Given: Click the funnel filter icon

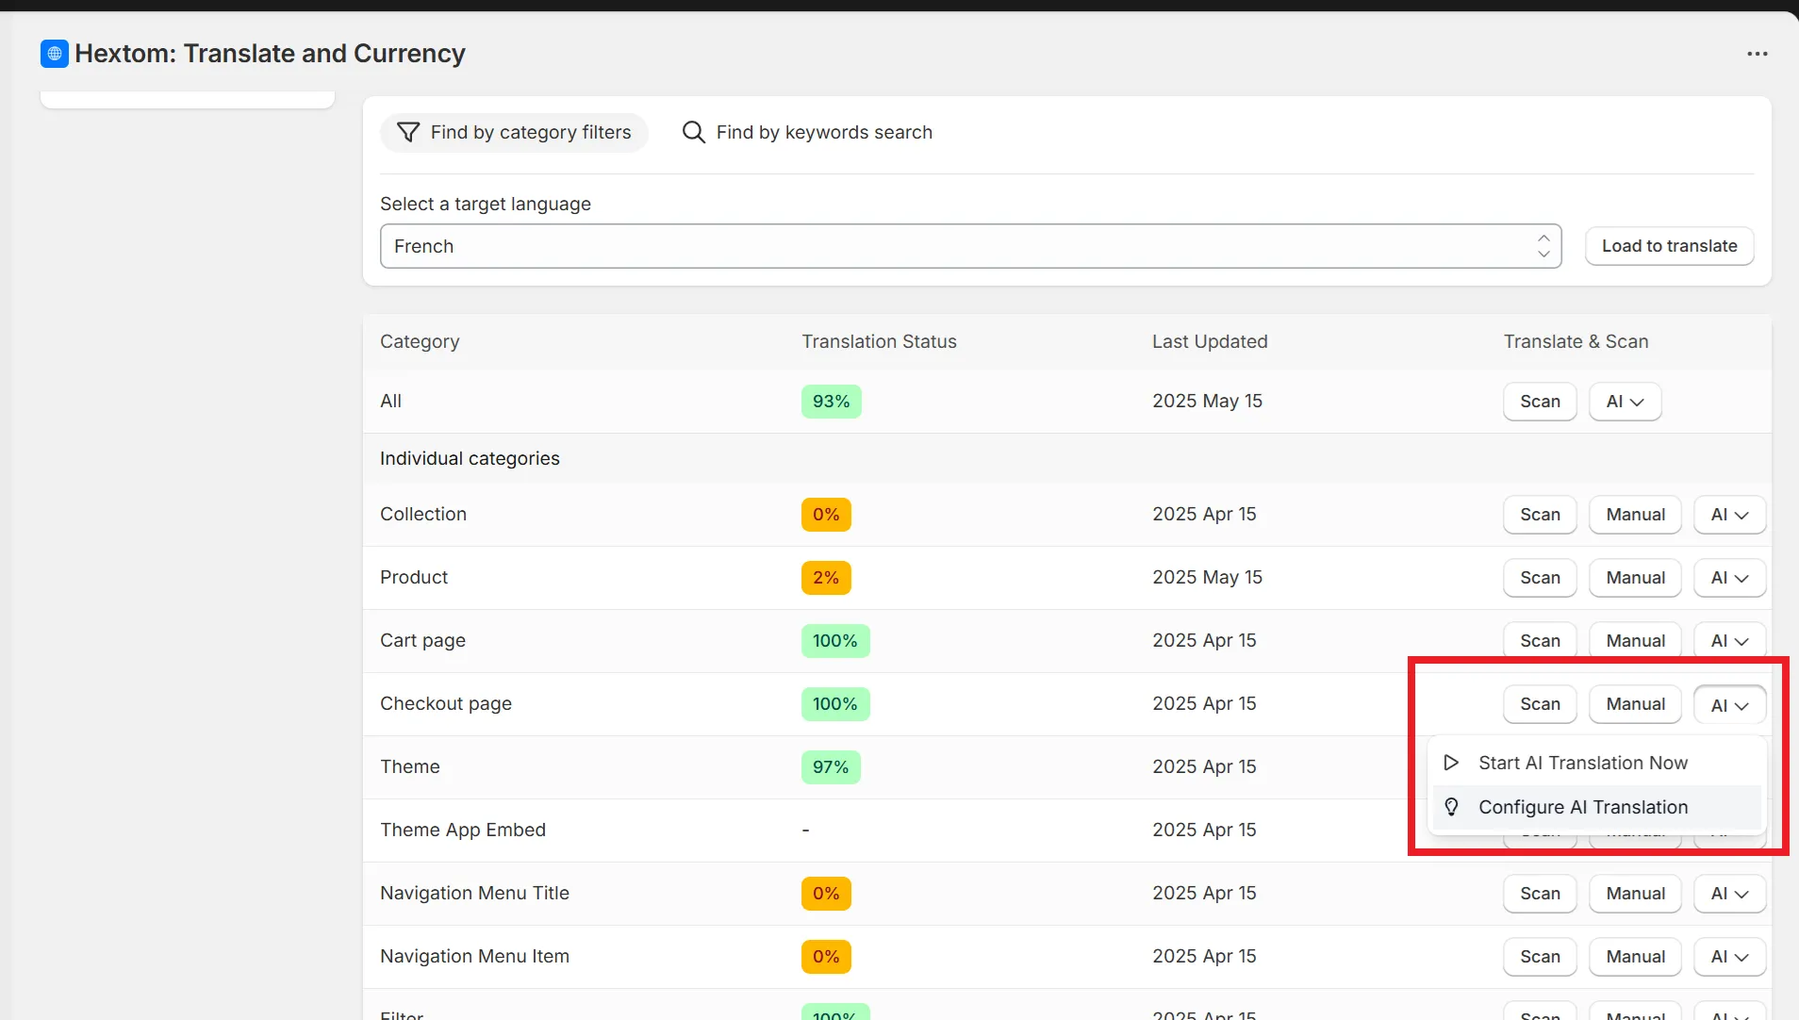Looking at the screenshot, I should tap(408, 132).
